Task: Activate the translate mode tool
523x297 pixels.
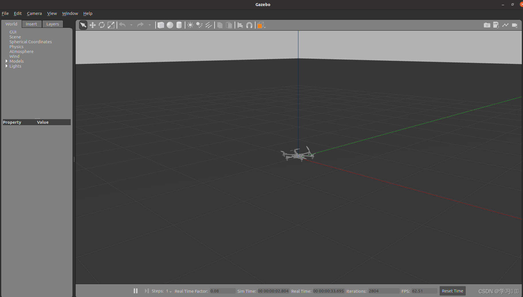Action: pyautogui.click(x=93, y=25)
